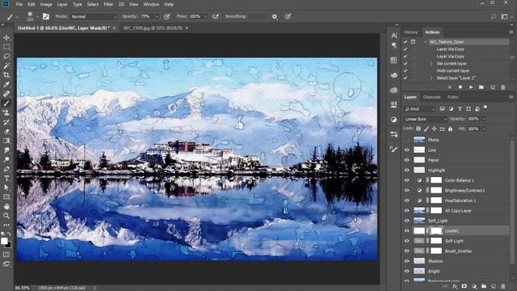Select the Rectangular Marquee tool
The width and height of the screenshot is (517, 291).
point(6,47)
